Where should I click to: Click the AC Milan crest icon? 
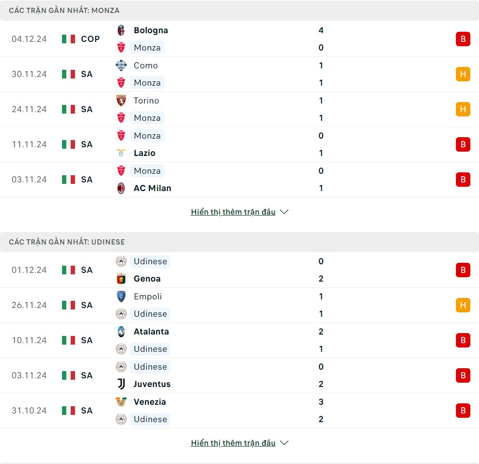[121, 188]
